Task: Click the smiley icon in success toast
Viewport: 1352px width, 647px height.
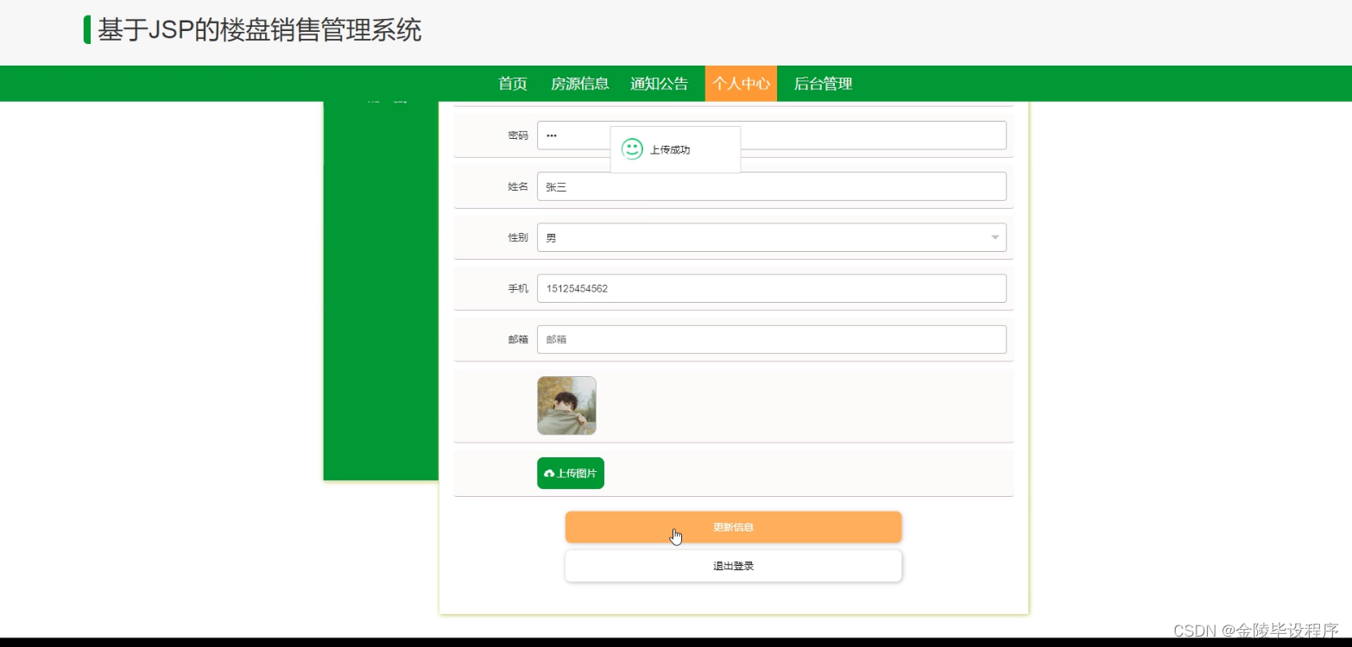Action: [632, 148]
